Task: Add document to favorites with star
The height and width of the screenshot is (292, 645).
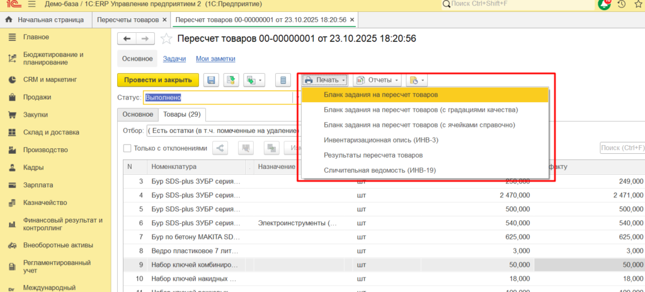Action: click(x=166, y=38)
